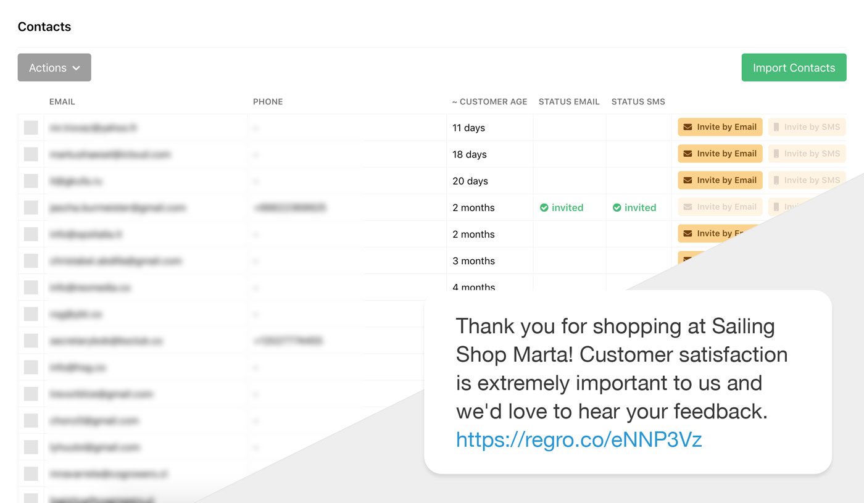Open the regro.co feedback link
Image resolution: width=864 pixels, height=503 pixels.
[x=578, y=439]
